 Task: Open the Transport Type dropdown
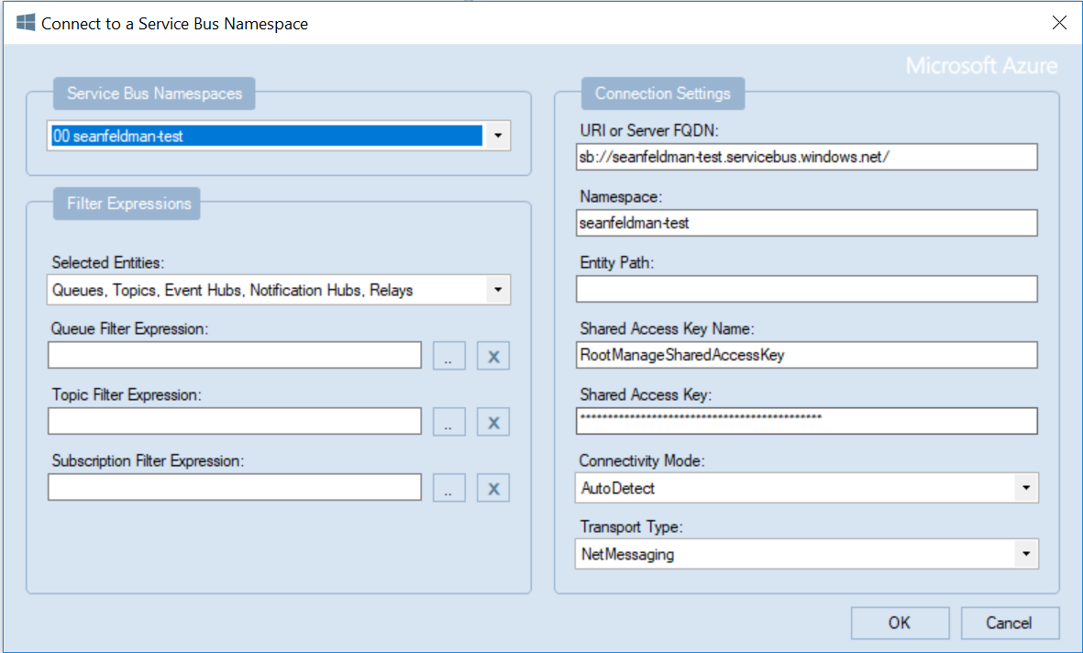pyautogui.click(x=1027, y=553)
